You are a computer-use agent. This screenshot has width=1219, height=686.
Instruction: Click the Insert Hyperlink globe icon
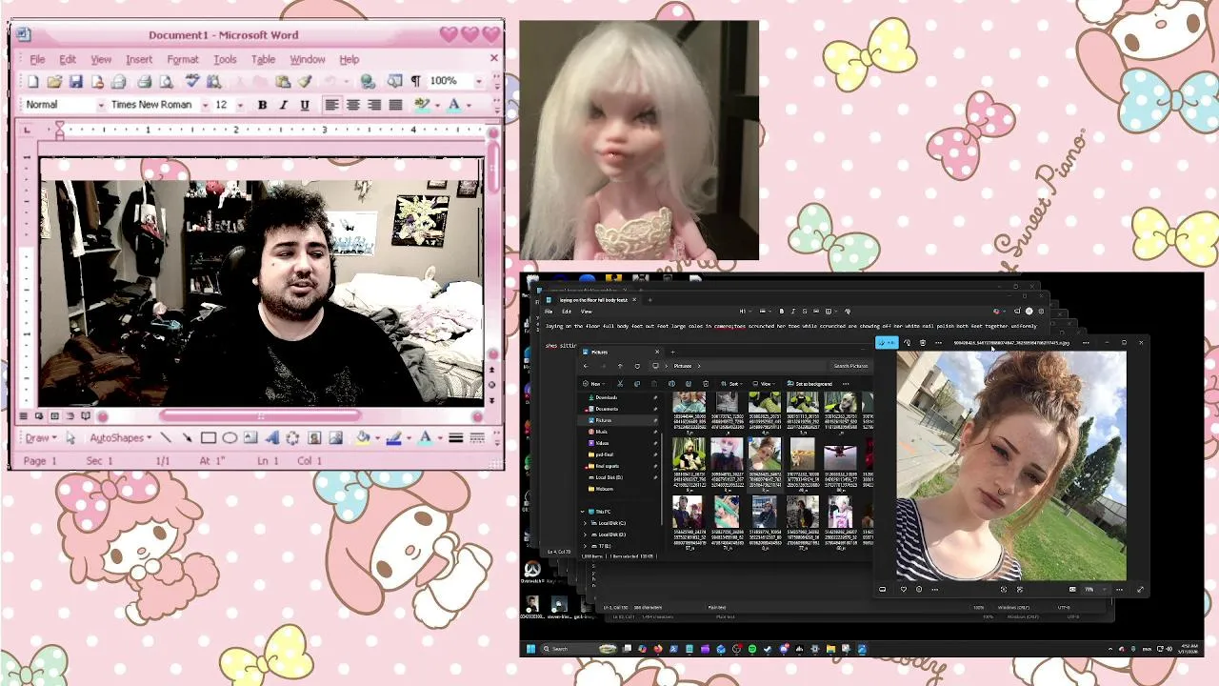368,82
